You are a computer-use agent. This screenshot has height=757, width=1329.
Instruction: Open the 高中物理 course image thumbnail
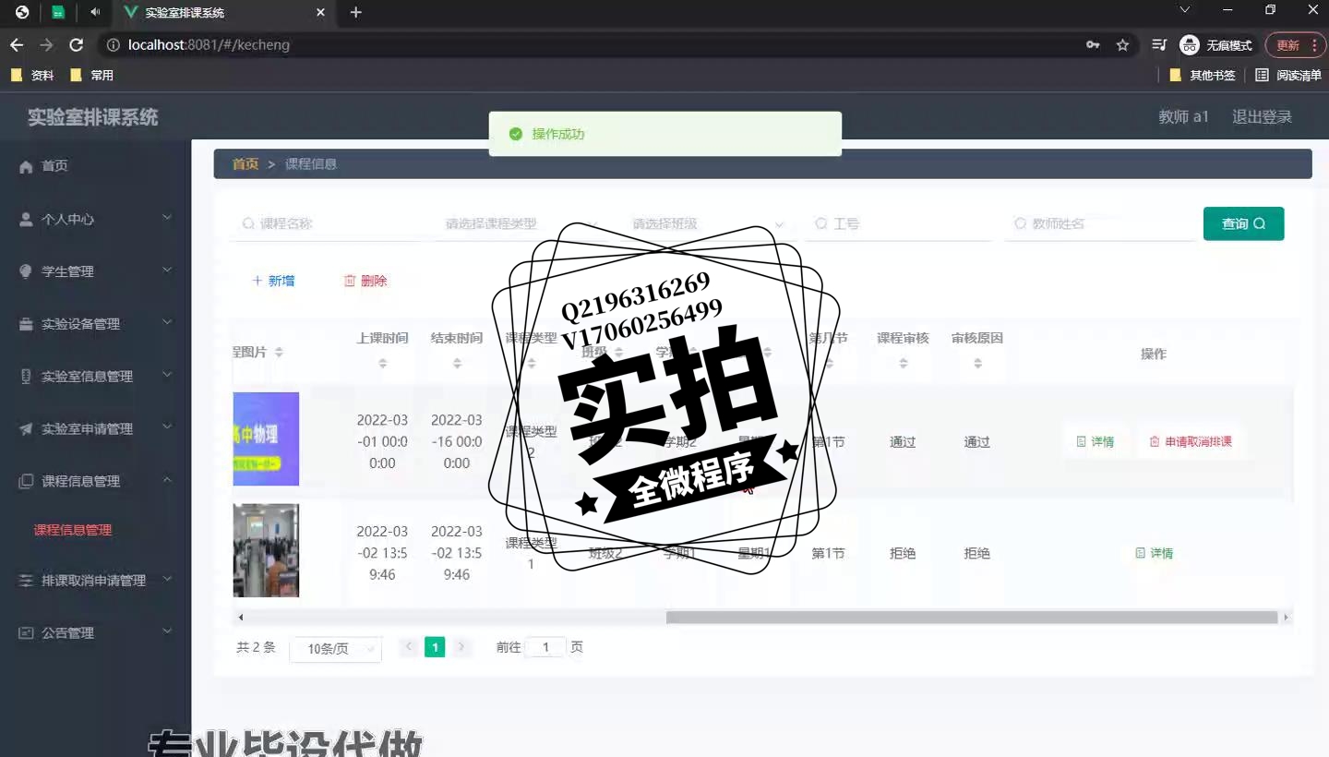pyautogui.click(x=266, y=439)
